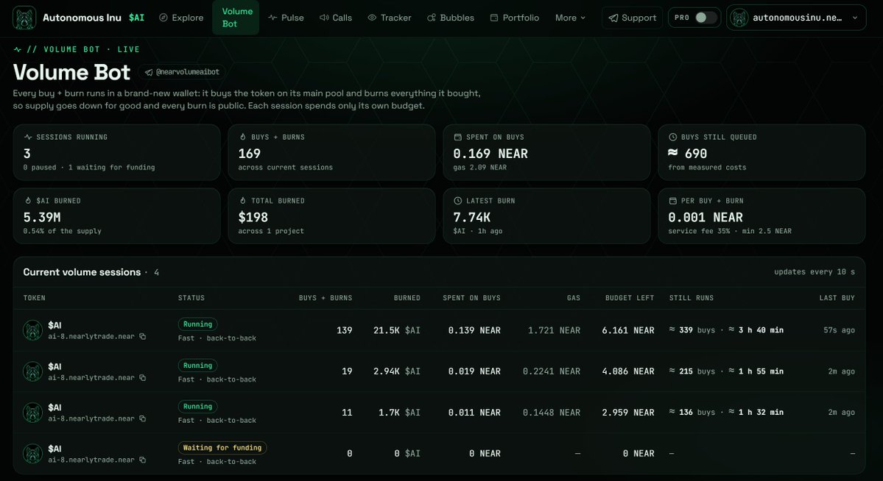Click the Per Buy + Burn wallet icon
This screenshot has width=883, height=481.
(x=672, y=201)
